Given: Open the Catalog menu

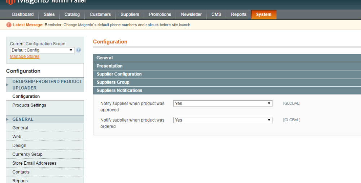Looking at the screenshot, I should [72, 15].
